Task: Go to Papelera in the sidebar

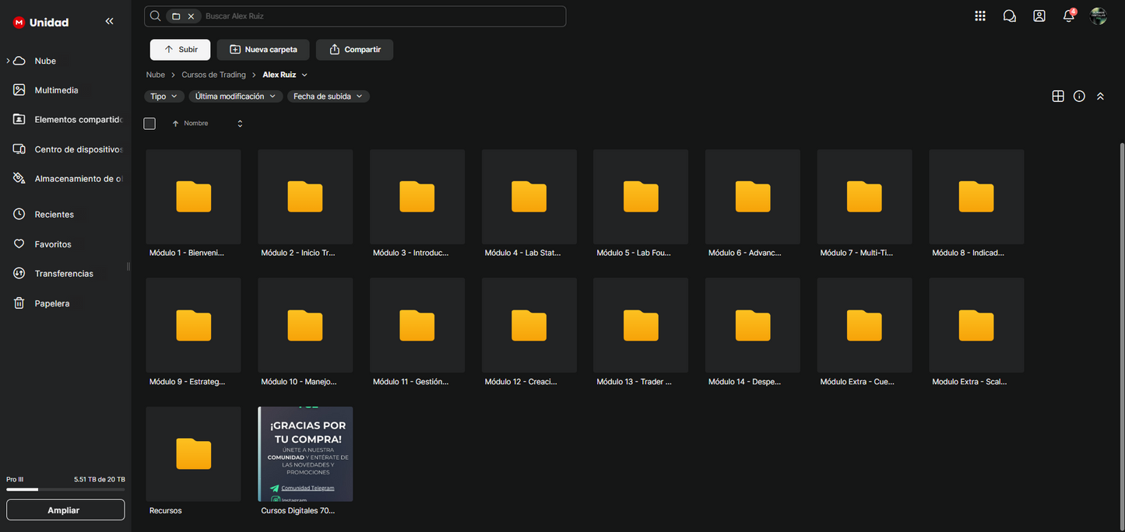Action: tap(52, 303)
